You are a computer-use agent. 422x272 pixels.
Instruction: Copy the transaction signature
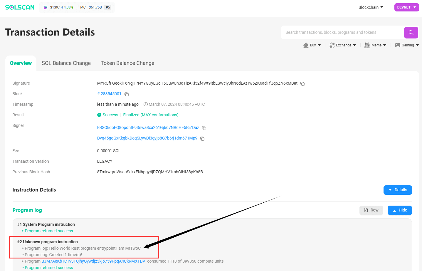coord(302,84)
